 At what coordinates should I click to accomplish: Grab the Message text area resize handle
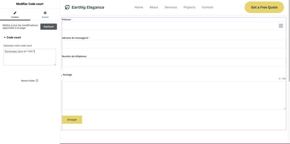click(285, 108)
